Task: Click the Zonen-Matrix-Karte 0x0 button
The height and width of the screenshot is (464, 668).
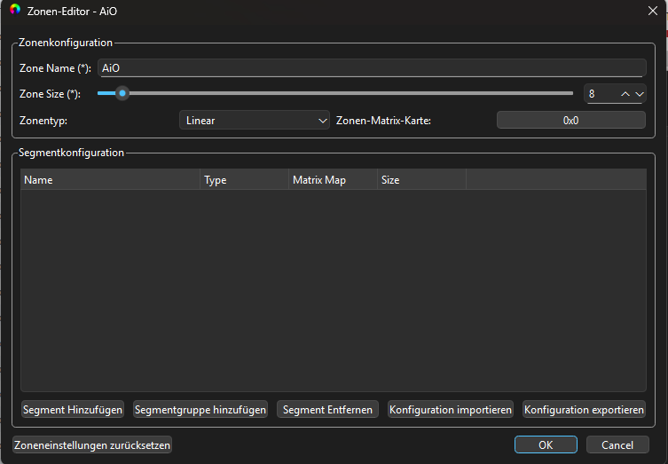Action: (571, 121)
